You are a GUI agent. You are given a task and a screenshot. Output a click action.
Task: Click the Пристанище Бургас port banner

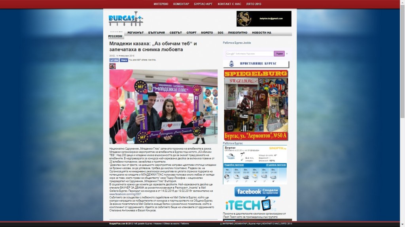click(x=255, y=64)
